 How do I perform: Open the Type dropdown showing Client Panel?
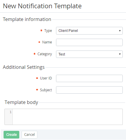click(x=89, y=31)
